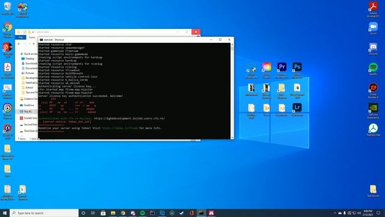Open the Home tab in File Explorer
The height and width of the screenshot is (217, 385).
[x=32, y=37]
